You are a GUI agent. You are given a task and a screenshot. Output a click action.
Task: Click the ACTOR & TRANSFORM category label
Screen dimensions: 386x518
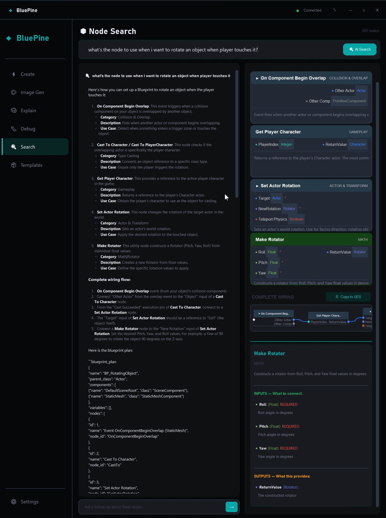coord(348,186)
